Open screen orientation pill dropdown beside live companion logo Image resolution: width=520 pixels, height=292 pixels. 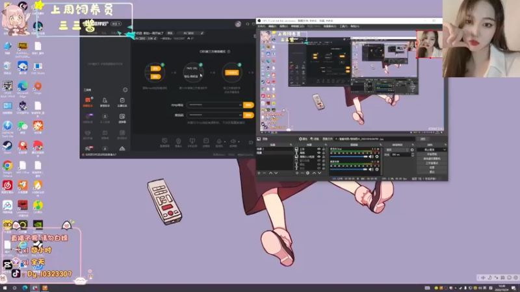click(116, 24)
